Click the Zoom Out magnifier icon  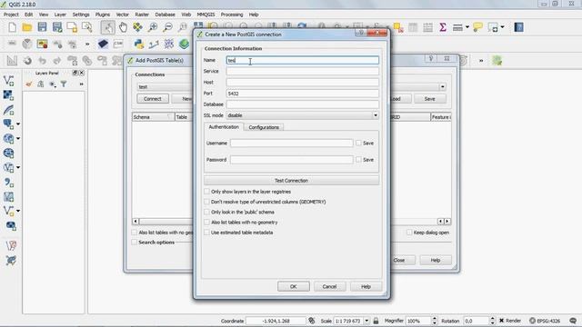click(x=167, y=27)
